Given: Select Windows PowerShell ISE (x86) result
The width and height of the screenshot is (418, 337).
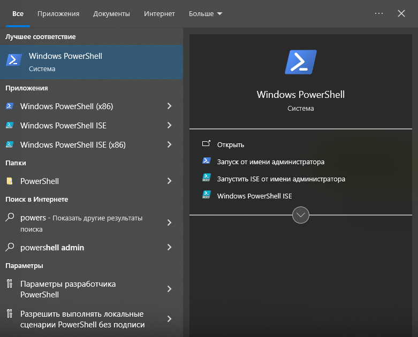Looking at the screenshot, I should pyautogui.click(x=92, y=144).
